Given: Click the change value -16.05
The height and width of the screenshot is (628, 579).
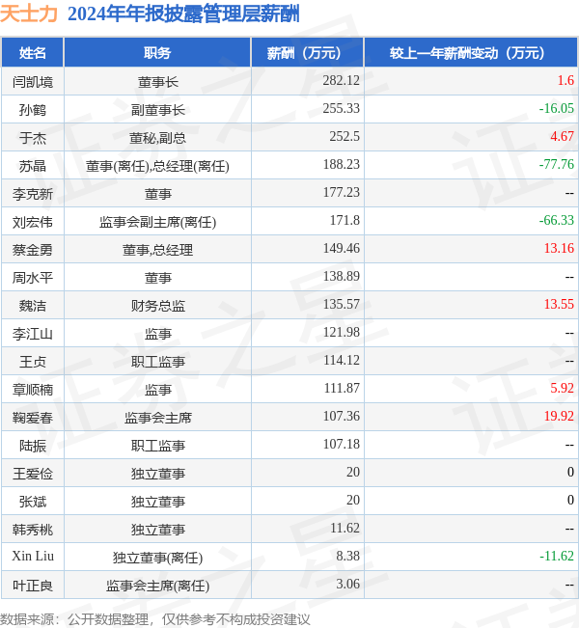Looking at the screenshot, I should click(557, 108).
